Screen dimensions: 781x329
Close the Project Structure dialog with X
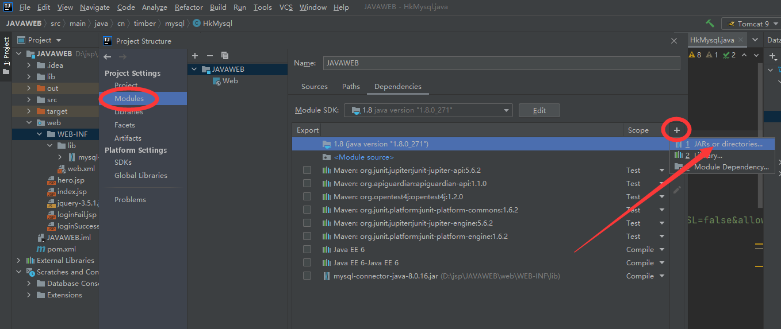pos(674,41)
